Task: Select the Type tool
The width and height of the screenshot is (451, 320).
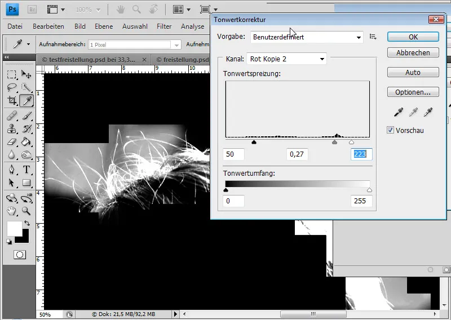Action: pos(26,170)
